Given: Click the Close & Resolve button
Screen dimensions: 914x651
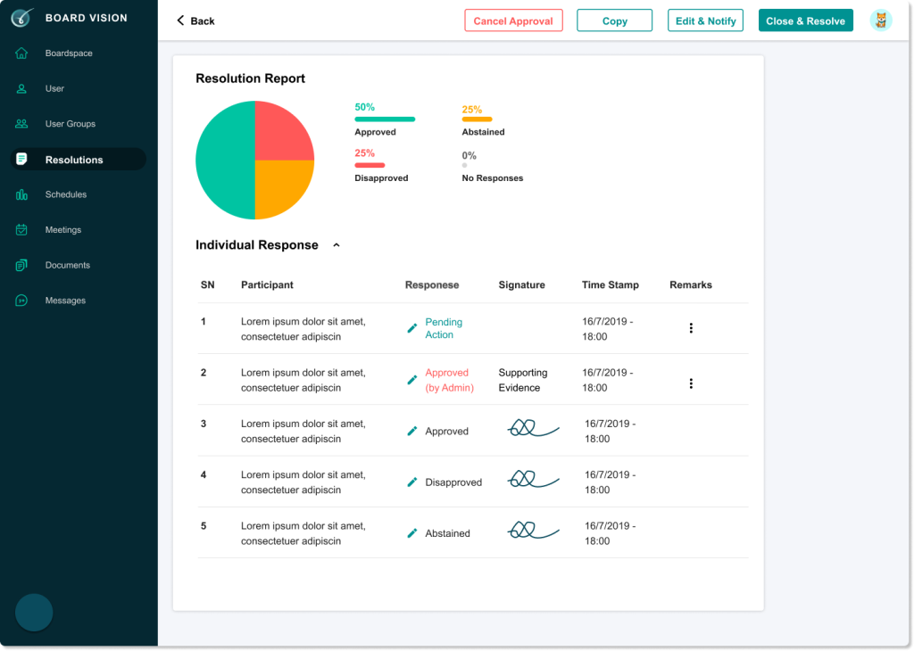Looking at the screenshot, I should point(805,21).
